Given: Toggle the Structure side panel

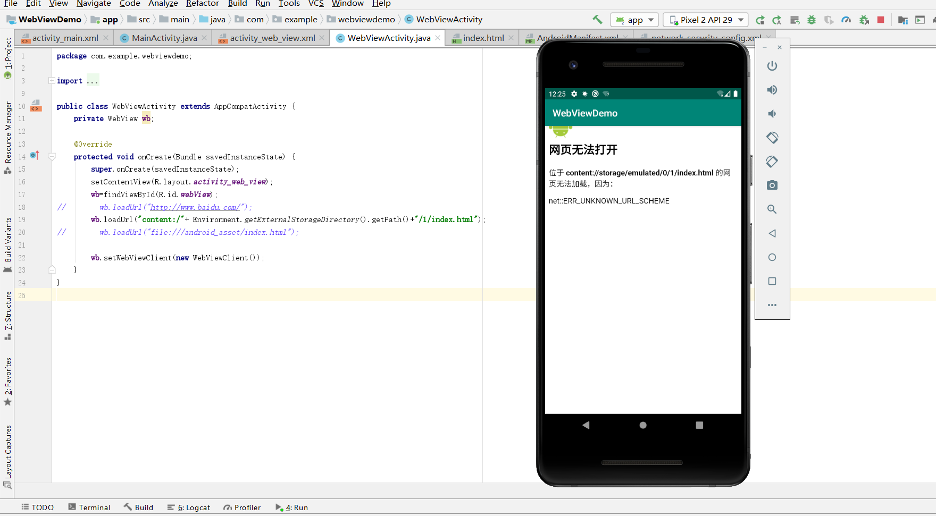Looking at the screenshot, I should click(7, 316).
